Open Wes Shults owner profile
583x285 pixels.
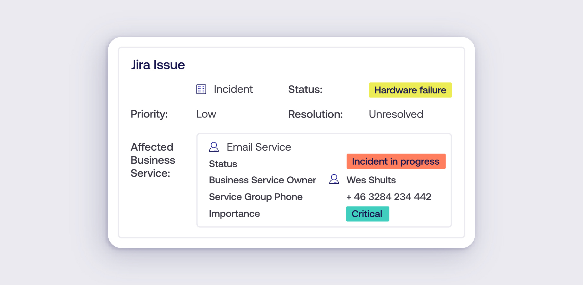[371, 180]
